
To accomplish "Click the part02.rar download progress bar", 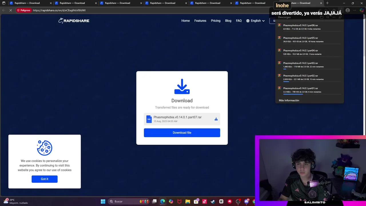I will coord(312,82).
